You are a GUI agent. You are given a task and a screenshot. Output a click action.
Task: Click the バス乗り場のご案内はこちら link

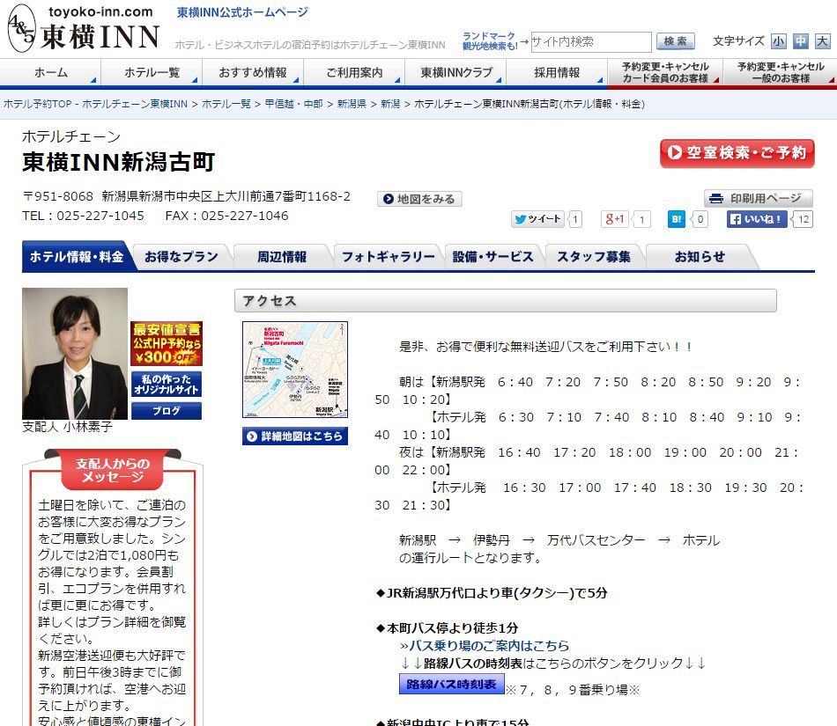[485, 646]
